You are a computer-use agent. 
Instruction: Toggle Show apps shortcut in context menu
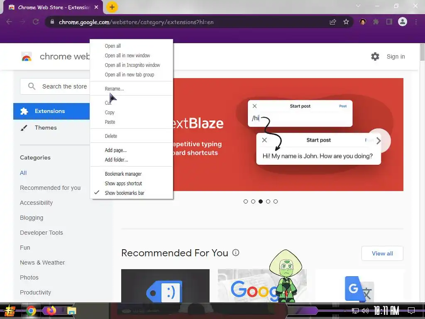click(132, 183)
